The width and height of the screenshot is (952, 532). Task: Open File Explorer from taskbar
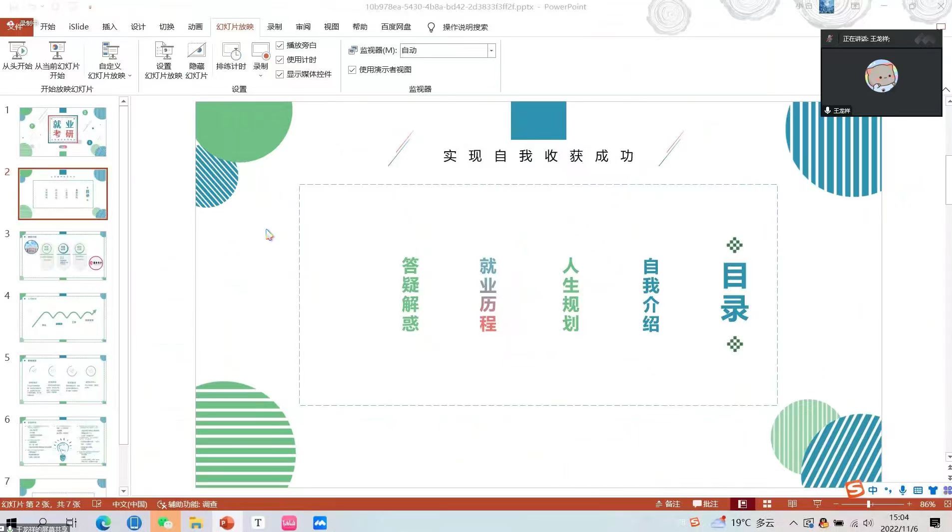pos(196,523)
